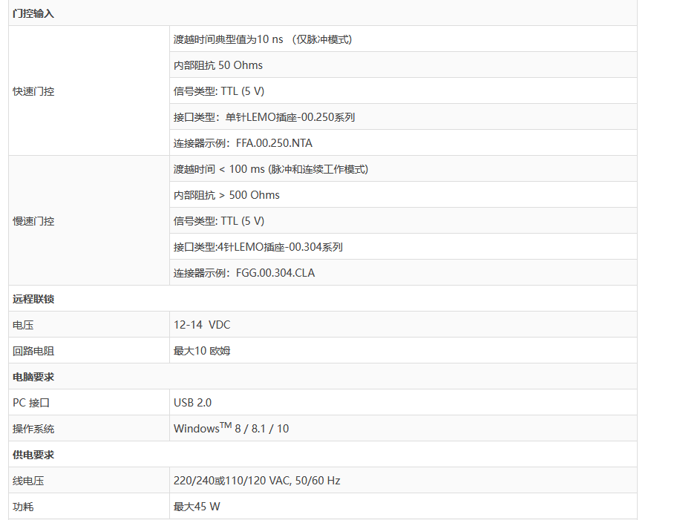
Task: Click the 内部阻抗 > 500 Ohms cell
Action: [x=226, y=195]
